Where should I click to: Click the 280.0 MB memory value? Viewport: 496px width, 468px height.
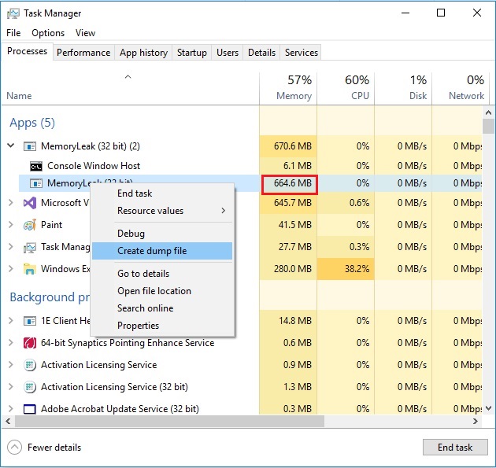[x=293, y=269]
